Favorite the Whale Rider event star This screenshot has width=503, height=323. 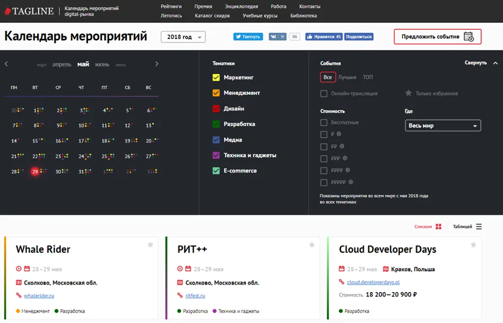tap(150, 245)
